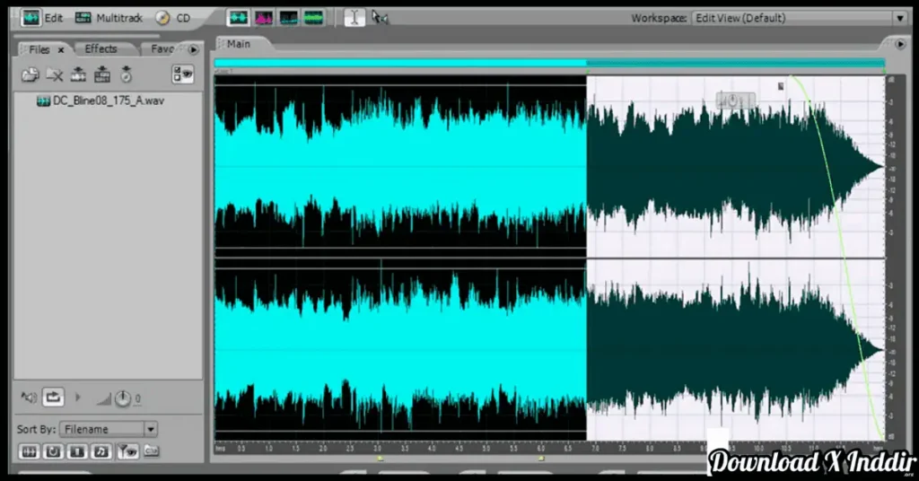Select Waveform display mode icon
The width and height of the screenshot is (919, 481).
(x=238, y=18)
